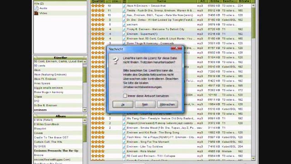
Task: Select album 'Encore'
Action: click(39, 155)
